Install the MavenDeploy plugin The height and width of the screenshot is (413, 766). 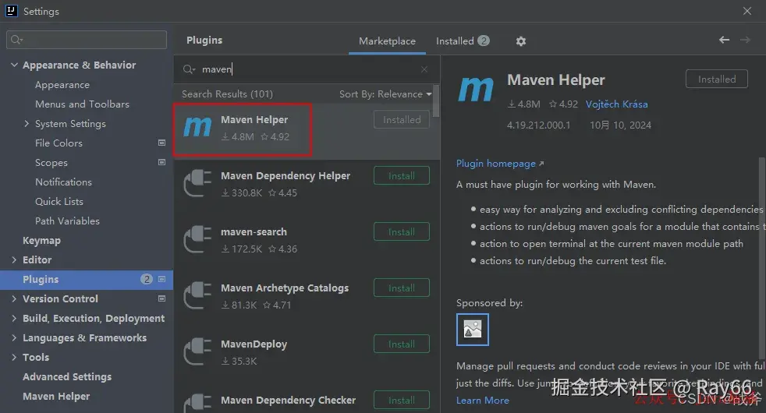pos(402,344)
